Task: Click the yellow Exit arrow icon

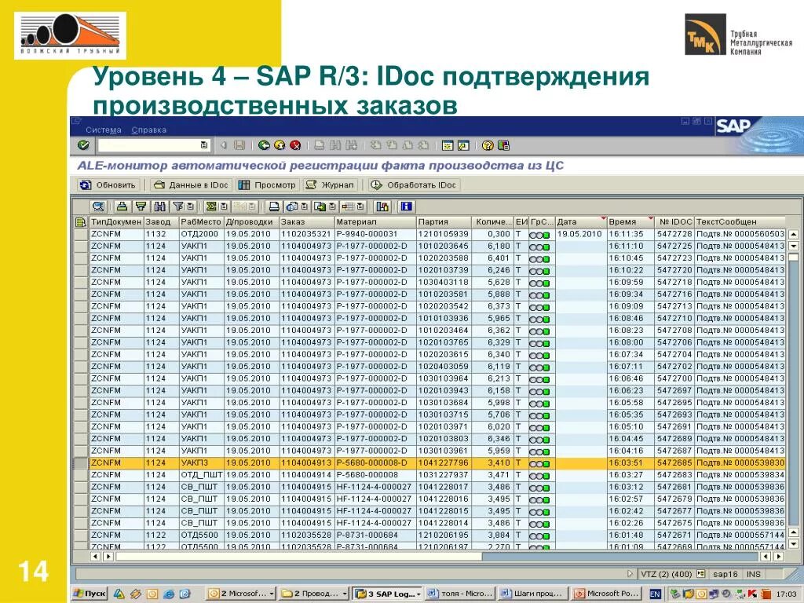Action: 280,145
